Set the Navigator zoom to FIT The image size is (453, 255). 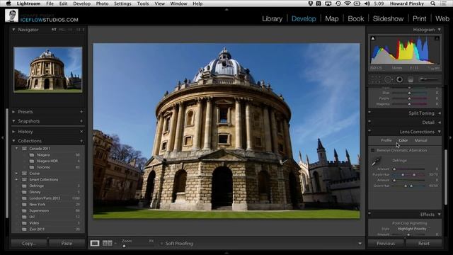(54, 30)
